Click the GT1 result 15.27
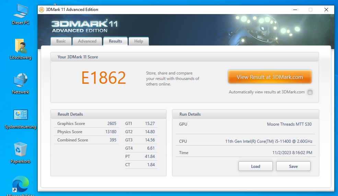 (x=150, y=124)
